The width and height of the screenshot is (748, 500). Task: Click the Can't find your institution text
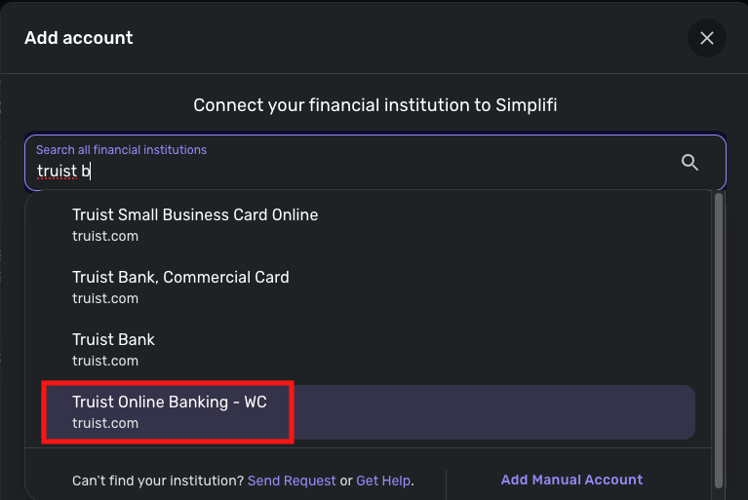click(x=156, y=481)
